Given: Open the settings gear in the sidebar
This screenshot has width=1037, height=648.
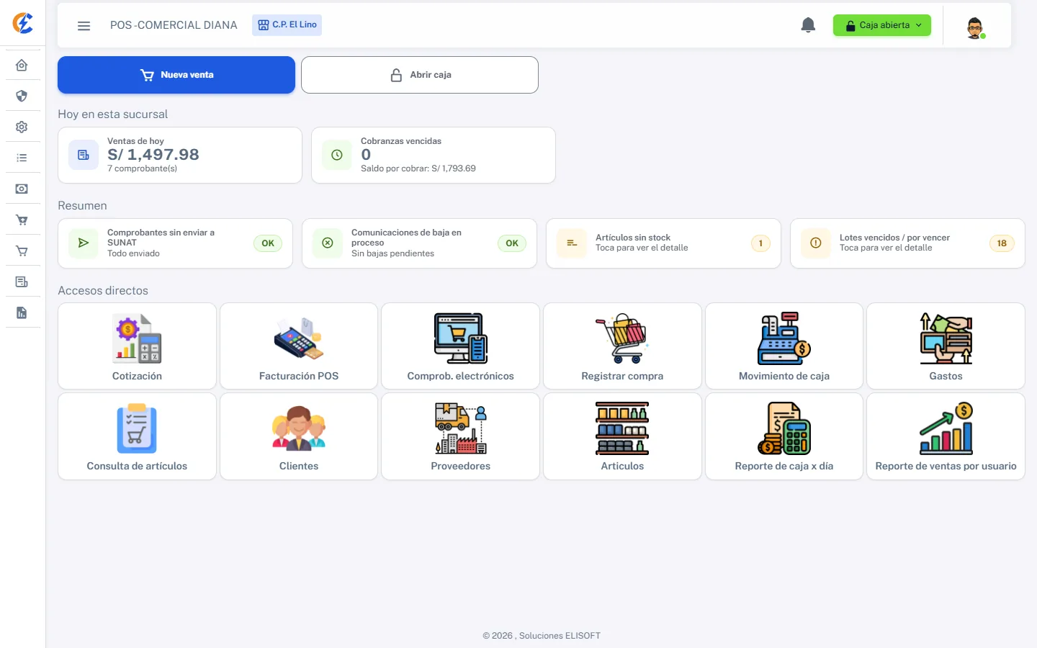Looking at the screenshot, I should [x=22, y=127].
